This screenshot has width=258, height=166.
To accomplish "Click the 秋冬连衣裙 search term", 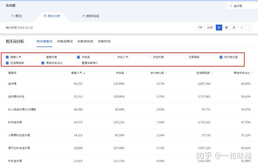I will (15, 161).
